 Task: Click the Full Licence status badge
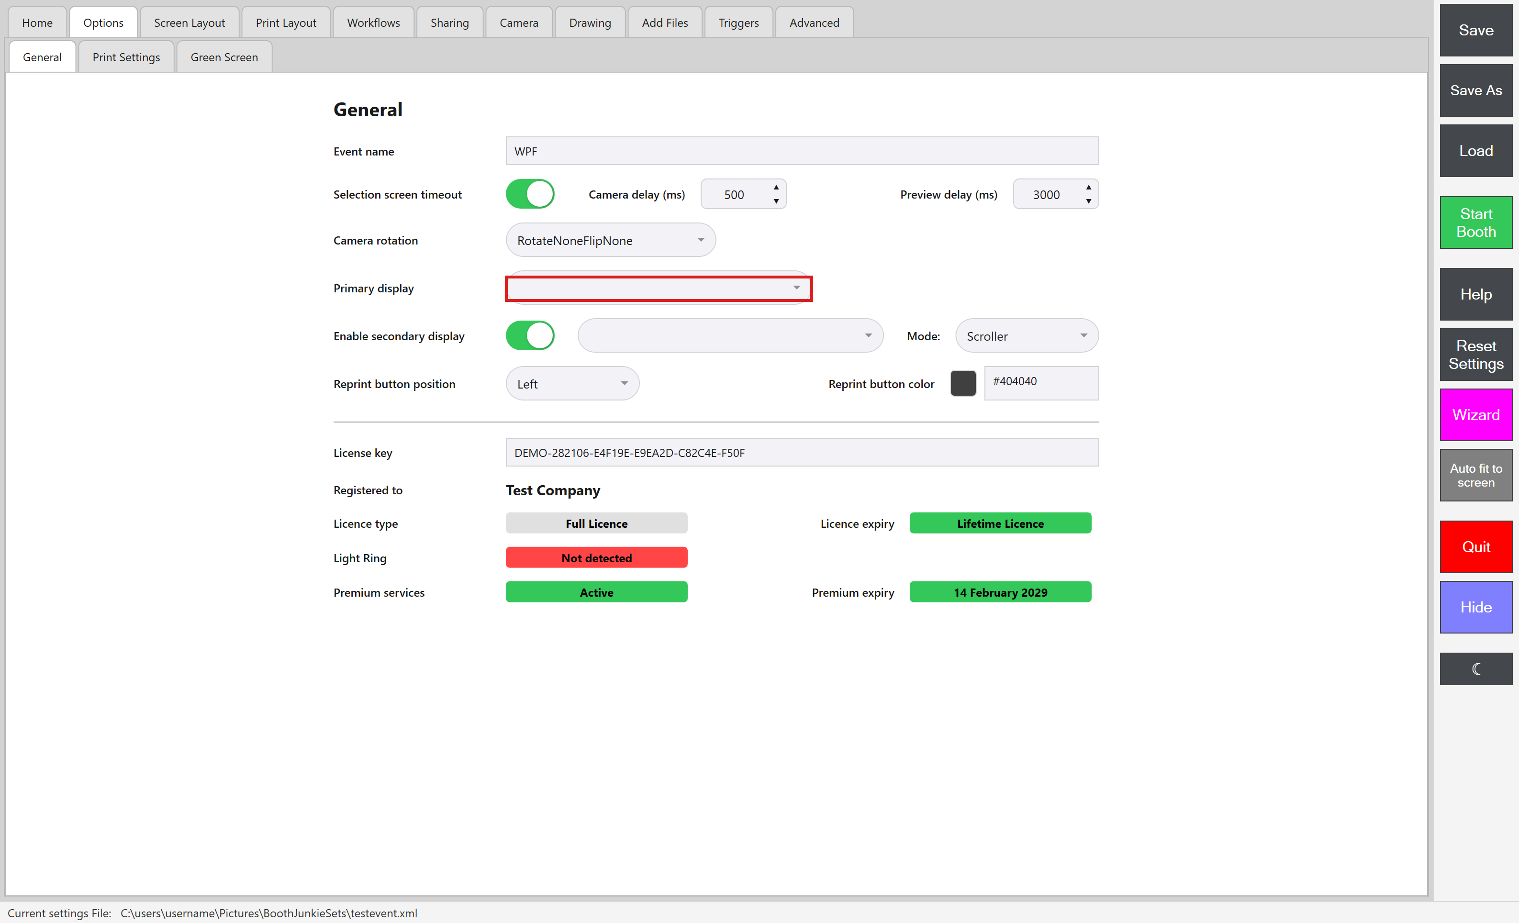point(596,523)
